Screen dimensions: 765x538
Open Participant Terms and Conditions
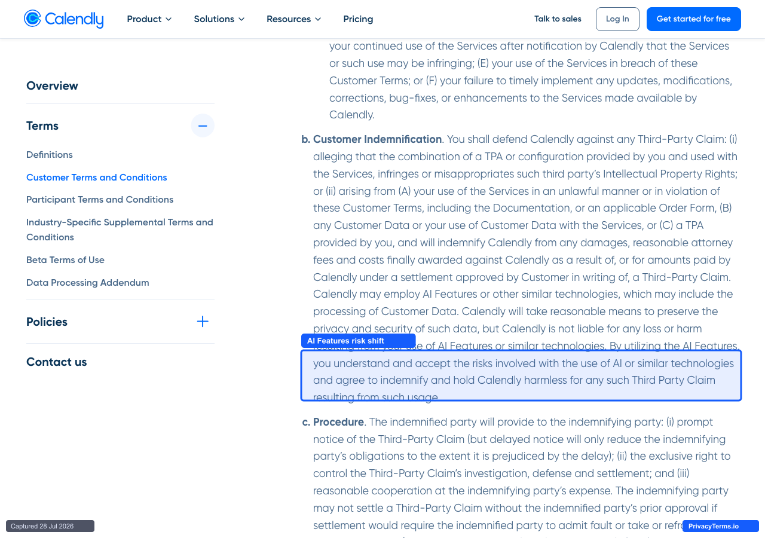(100, 200)
